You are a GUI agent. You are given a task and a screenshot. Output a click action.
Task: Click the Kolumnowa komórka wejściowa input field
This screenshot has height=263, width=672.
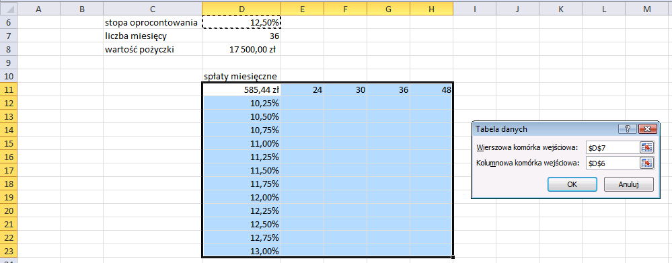click(613, 163)
